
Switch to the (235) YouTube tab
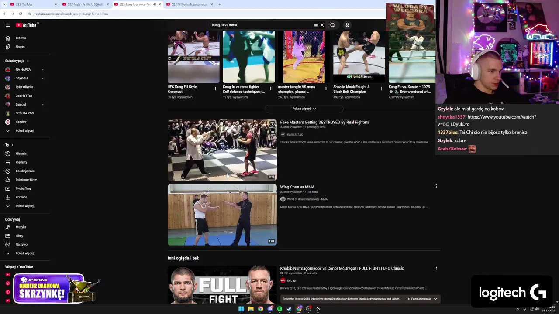(33, 4)
